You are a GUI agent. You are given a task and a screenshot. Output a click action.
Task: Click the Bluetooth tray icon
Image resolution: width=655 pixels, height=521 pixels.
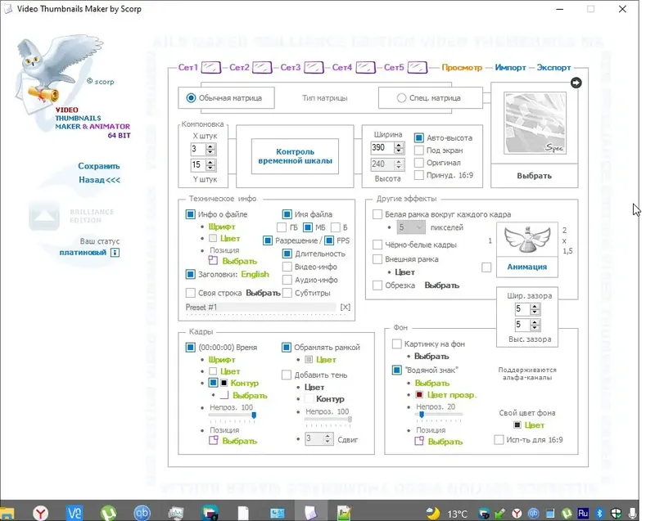599,513
